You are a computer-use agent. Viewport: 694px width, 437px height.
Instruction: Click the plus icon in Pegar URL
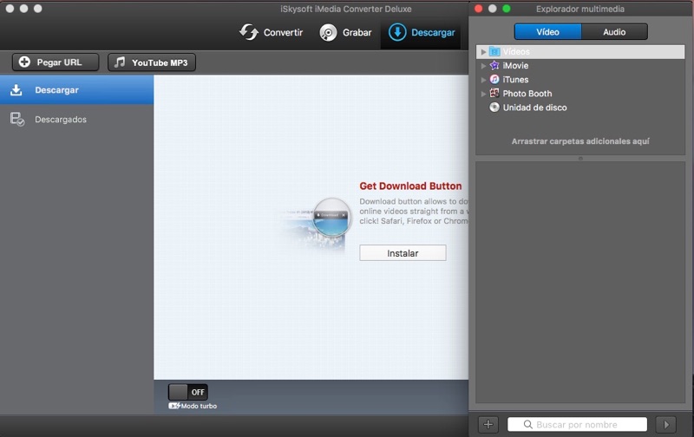tap(25, 62)
